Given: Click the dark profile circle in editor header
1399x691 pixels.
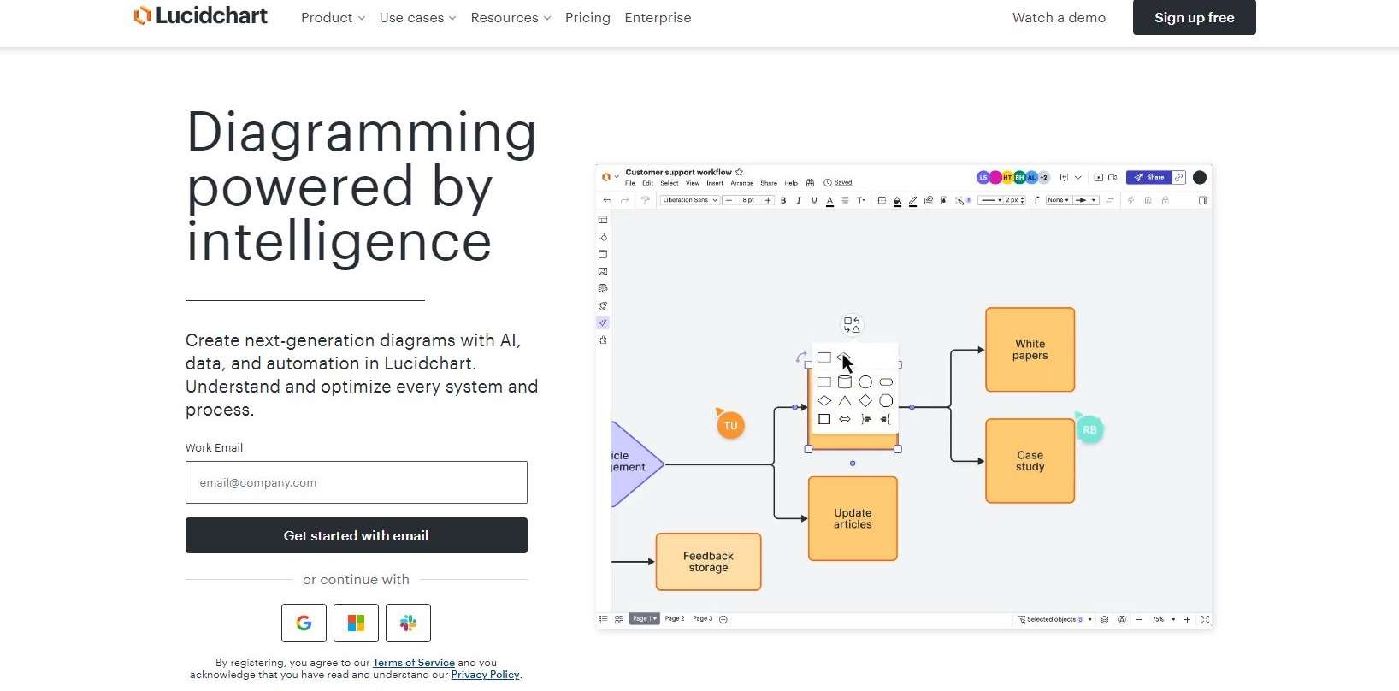Looking at the screenshot, I should tap(1200, 177).
